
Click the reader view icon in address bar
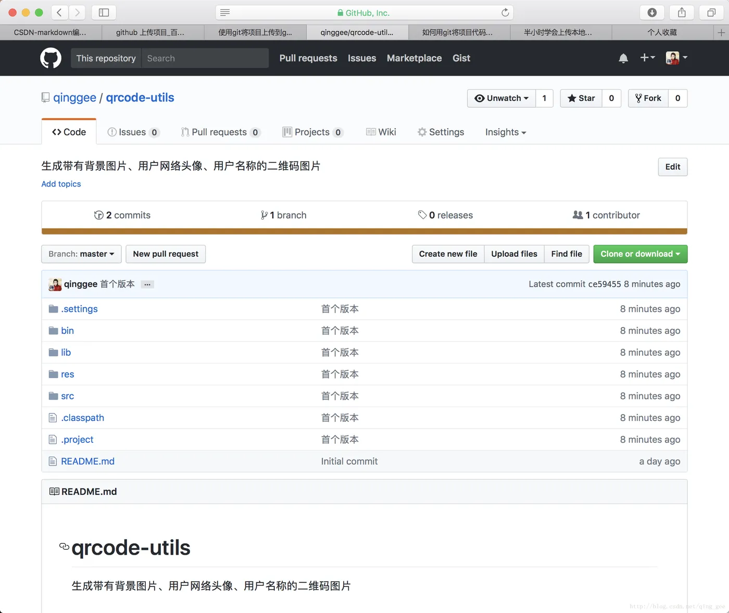click(x=225, y=12)
